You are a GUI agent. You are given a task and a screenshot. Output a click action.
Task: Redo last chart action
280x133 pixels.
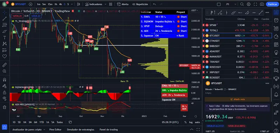tap(161, 4)
